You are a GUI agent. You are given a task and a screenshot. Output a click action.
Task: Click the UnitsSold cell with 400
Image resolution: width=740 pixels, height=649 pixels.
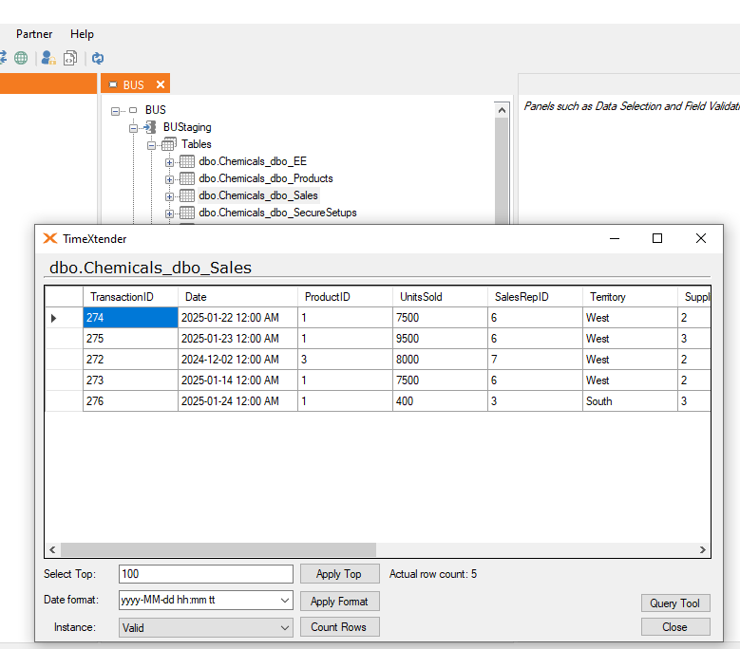point(440,401)
